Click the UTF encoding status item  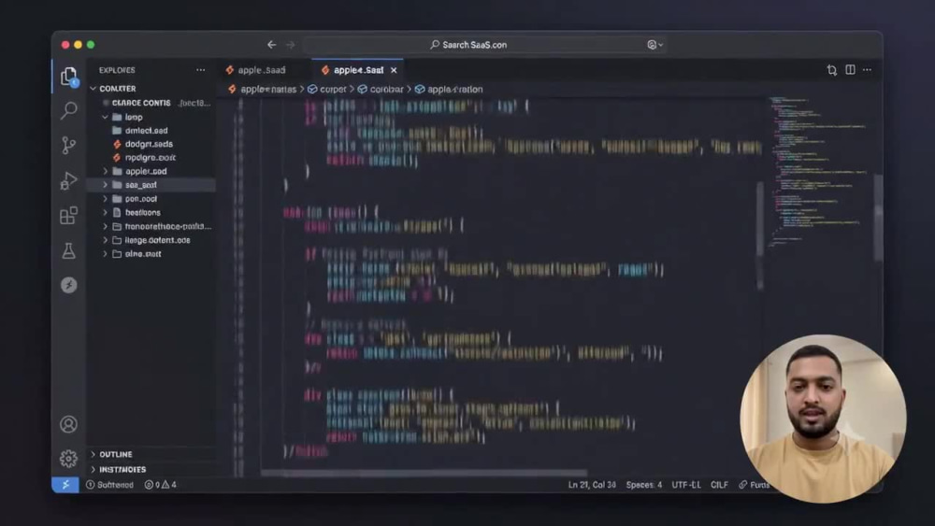pyautogui.click(x=686, y=485)
